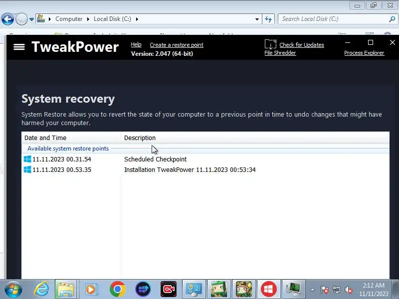Close the TweakPower window
Image resolution: width=399 pixels, height=299 pixels.
pyautogui.click(x=393, y=42)
